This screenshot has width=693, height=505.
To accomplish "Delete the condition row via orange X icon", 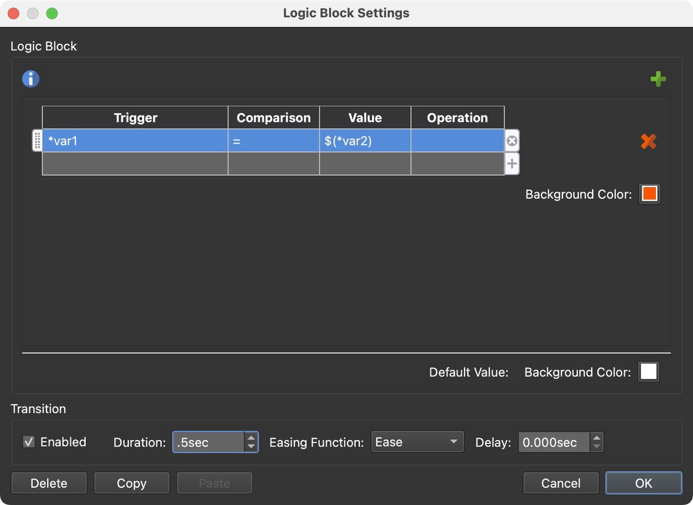I will click(x=648, y=141).
